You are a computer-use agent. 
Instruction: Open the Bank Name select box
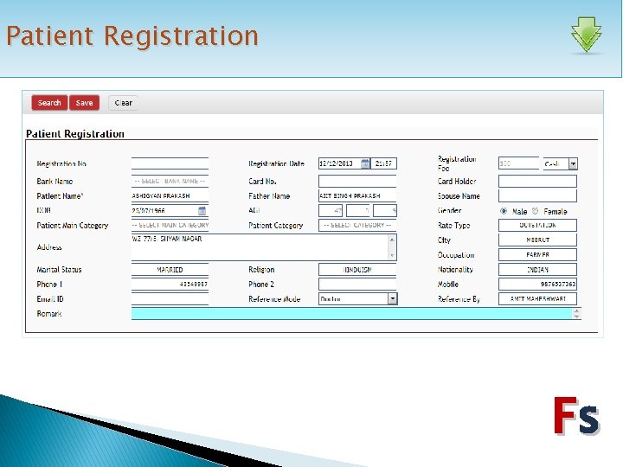coord(170,181)
